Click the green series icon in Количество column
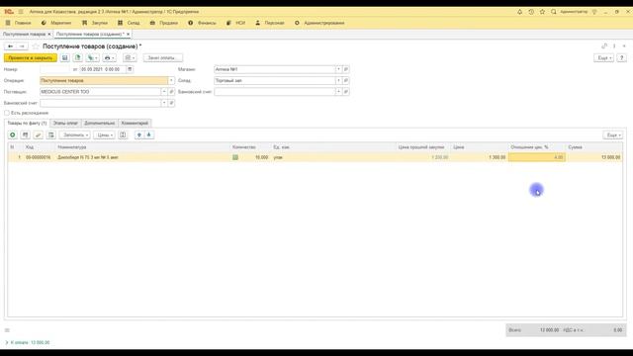 click(x=235, y=157)
